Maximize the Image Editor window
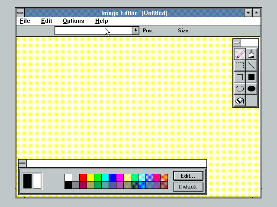This screenshot has width=277, height=207. [x=256, y=13]
